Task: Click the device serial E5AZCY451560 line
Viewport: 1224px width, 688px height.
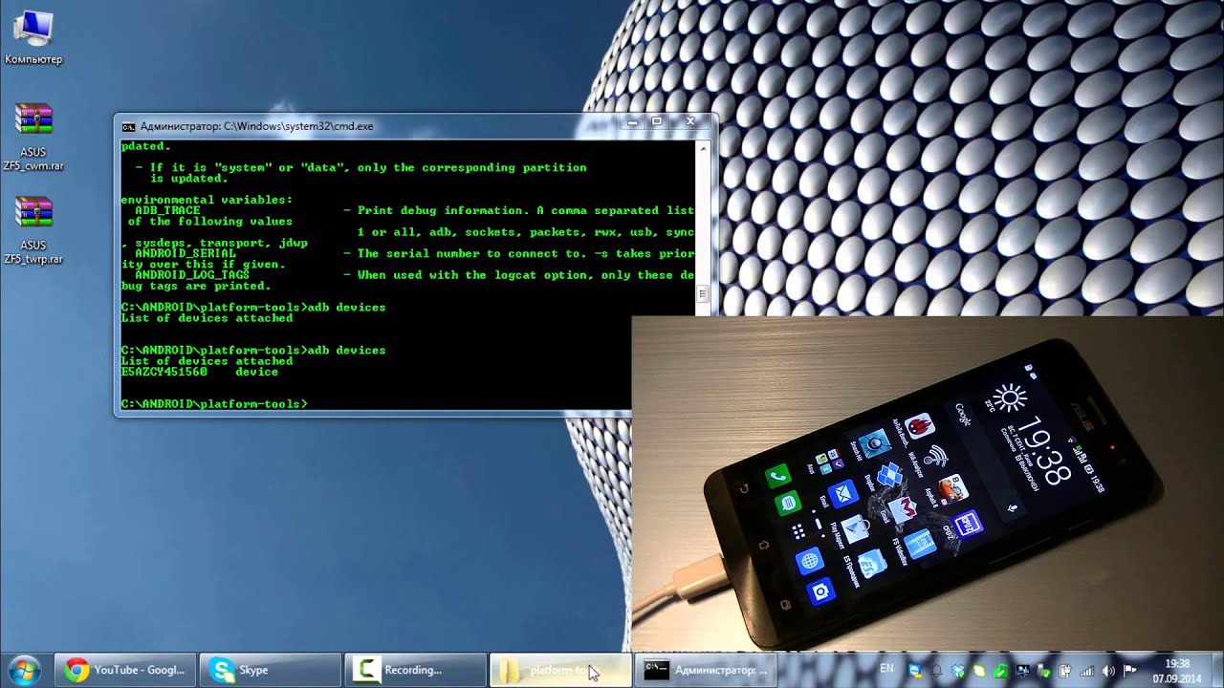Action: [200, 372]
